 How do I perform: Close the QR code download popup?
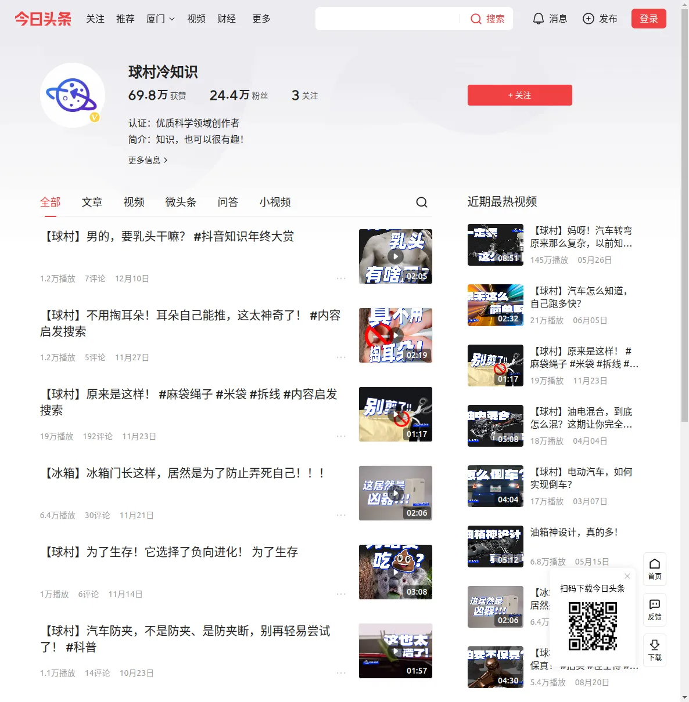coord(627,576)
